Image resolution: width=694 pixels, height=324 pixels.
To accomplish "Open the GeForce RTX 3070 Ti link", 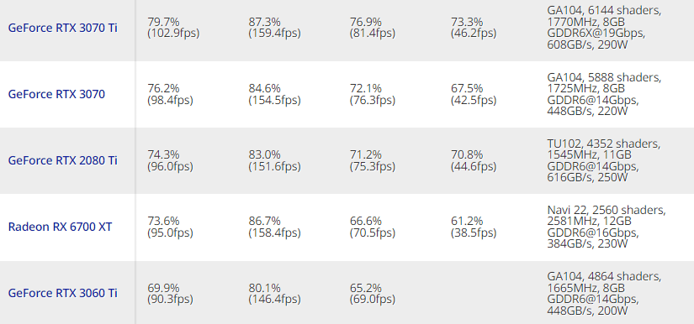I will 63,28.
